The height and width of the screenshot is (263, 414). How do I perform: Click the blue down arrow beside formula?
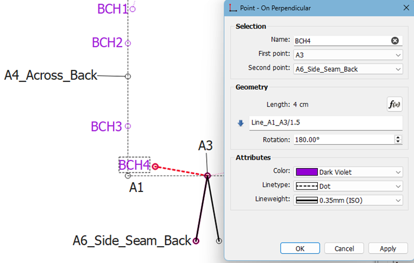coord(240,123)
